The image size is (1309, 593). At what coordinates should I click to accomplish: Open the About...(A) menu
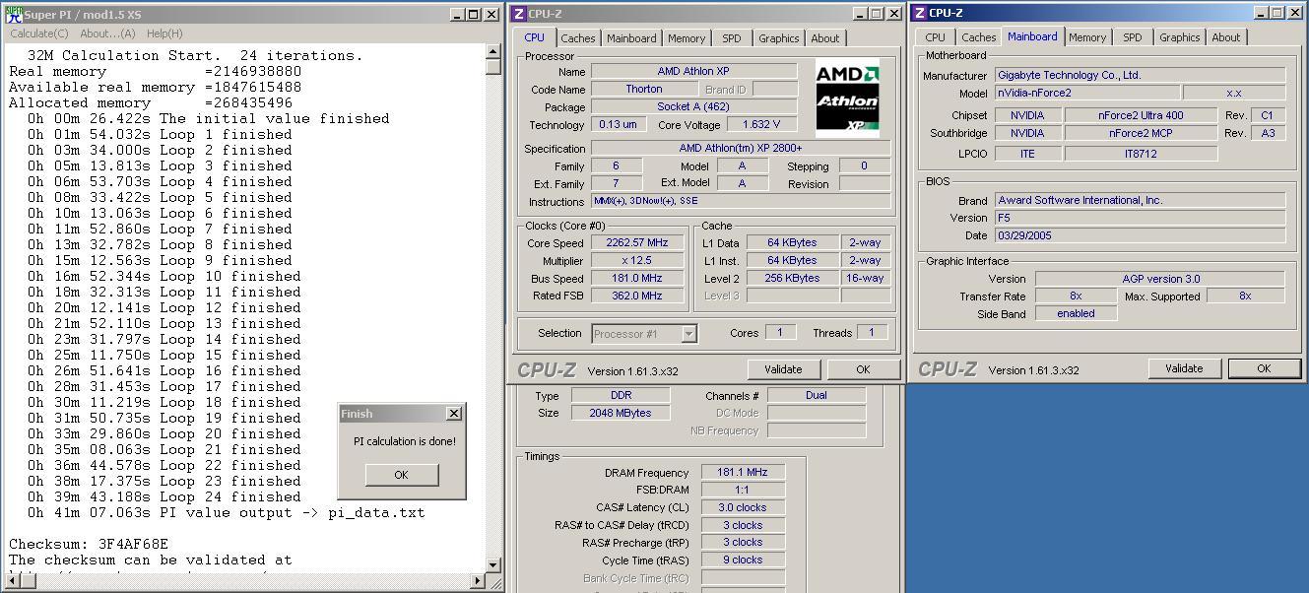[x=107, y=33]
